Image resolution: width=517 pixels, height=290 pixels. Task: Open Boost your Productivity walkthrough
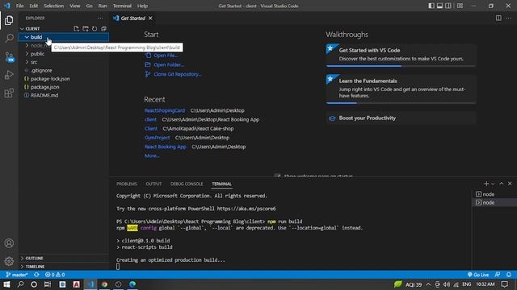[401, 118]
